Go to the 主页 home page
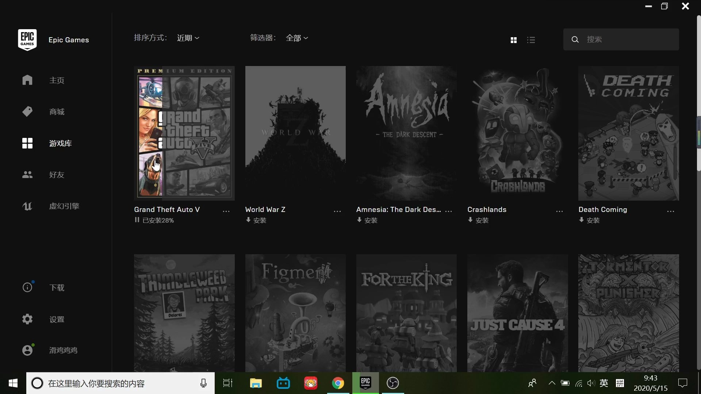 pos(27,80)
